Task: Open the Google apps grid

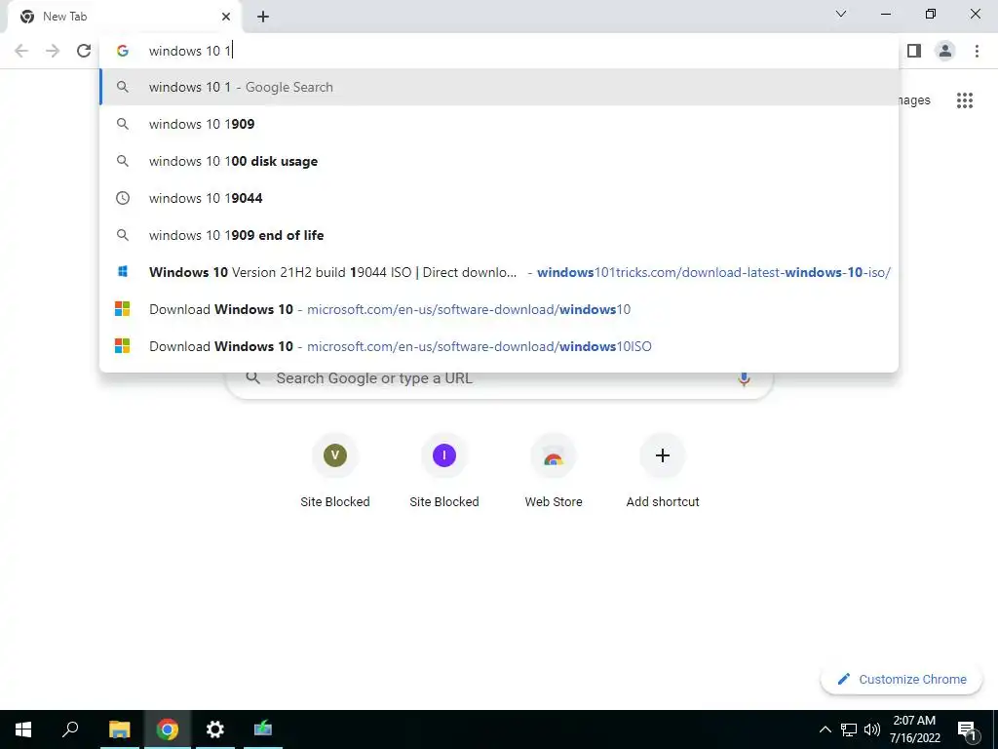Action: (x=965, y=100)
